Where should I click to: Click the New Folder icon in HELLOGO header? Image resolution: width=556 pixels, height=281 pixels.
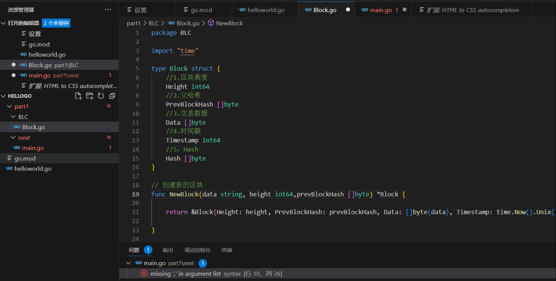pos(89,96)
